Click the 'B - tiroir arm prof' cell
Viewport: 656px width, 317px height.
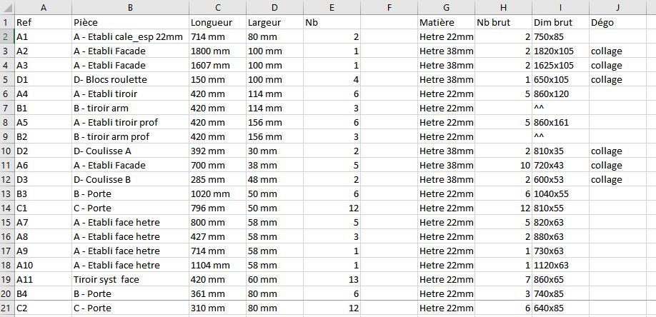(x=129, y=136)
